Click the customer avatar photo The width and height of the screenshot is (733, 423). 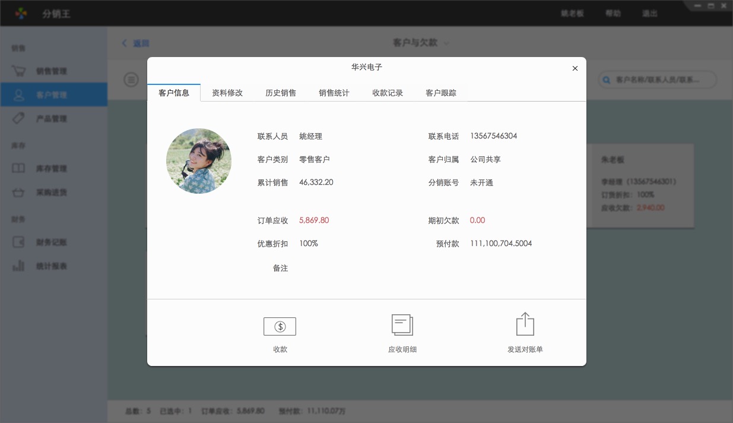[199, 161]
